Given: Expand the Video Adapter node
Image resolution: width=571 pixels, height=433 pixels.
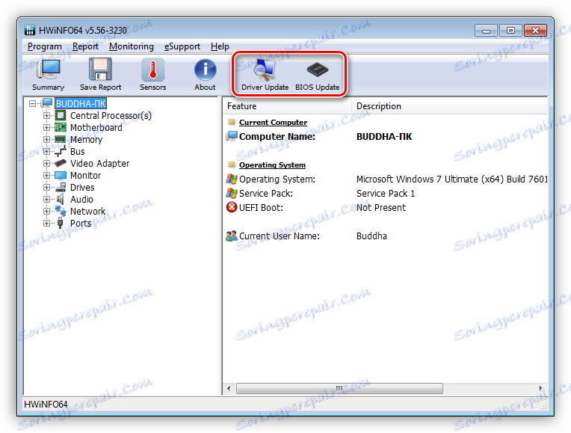Looking at the screenshot, I should (46, 163).
